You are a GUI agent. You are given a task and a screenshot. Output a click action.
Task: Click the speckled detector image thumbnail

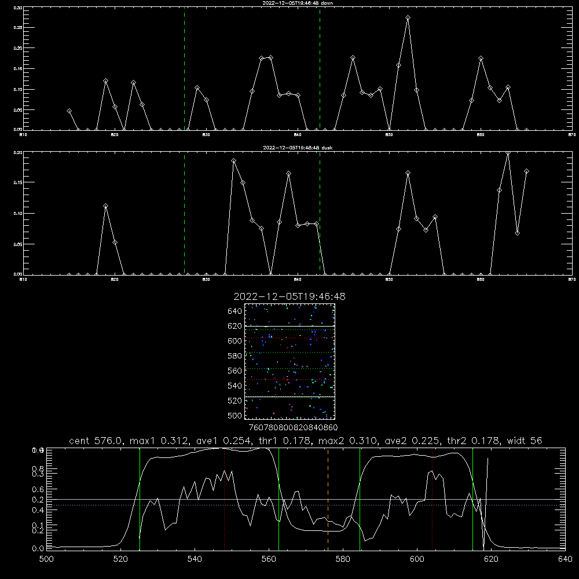[290, 361]
